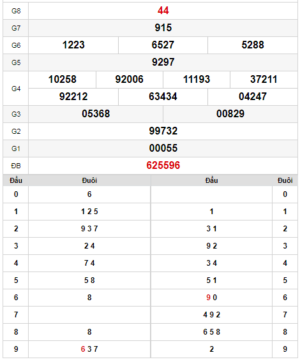This screenshot has width=300, height=362.
Task: Select the special prize number 625596
Action: (163, 166)
